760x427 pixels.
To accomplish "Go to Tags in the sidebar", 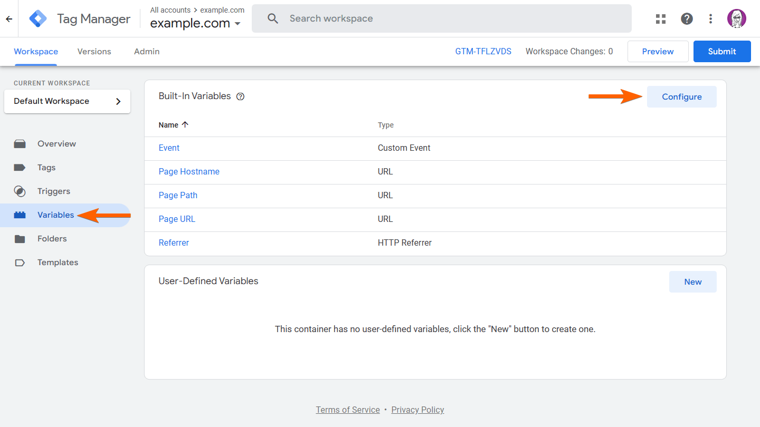I will tap(46, 168).
